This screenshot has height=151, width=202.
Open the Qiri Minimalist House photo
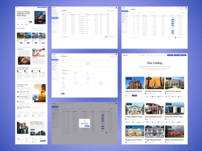pyautogui.click(x=155, y=83)
